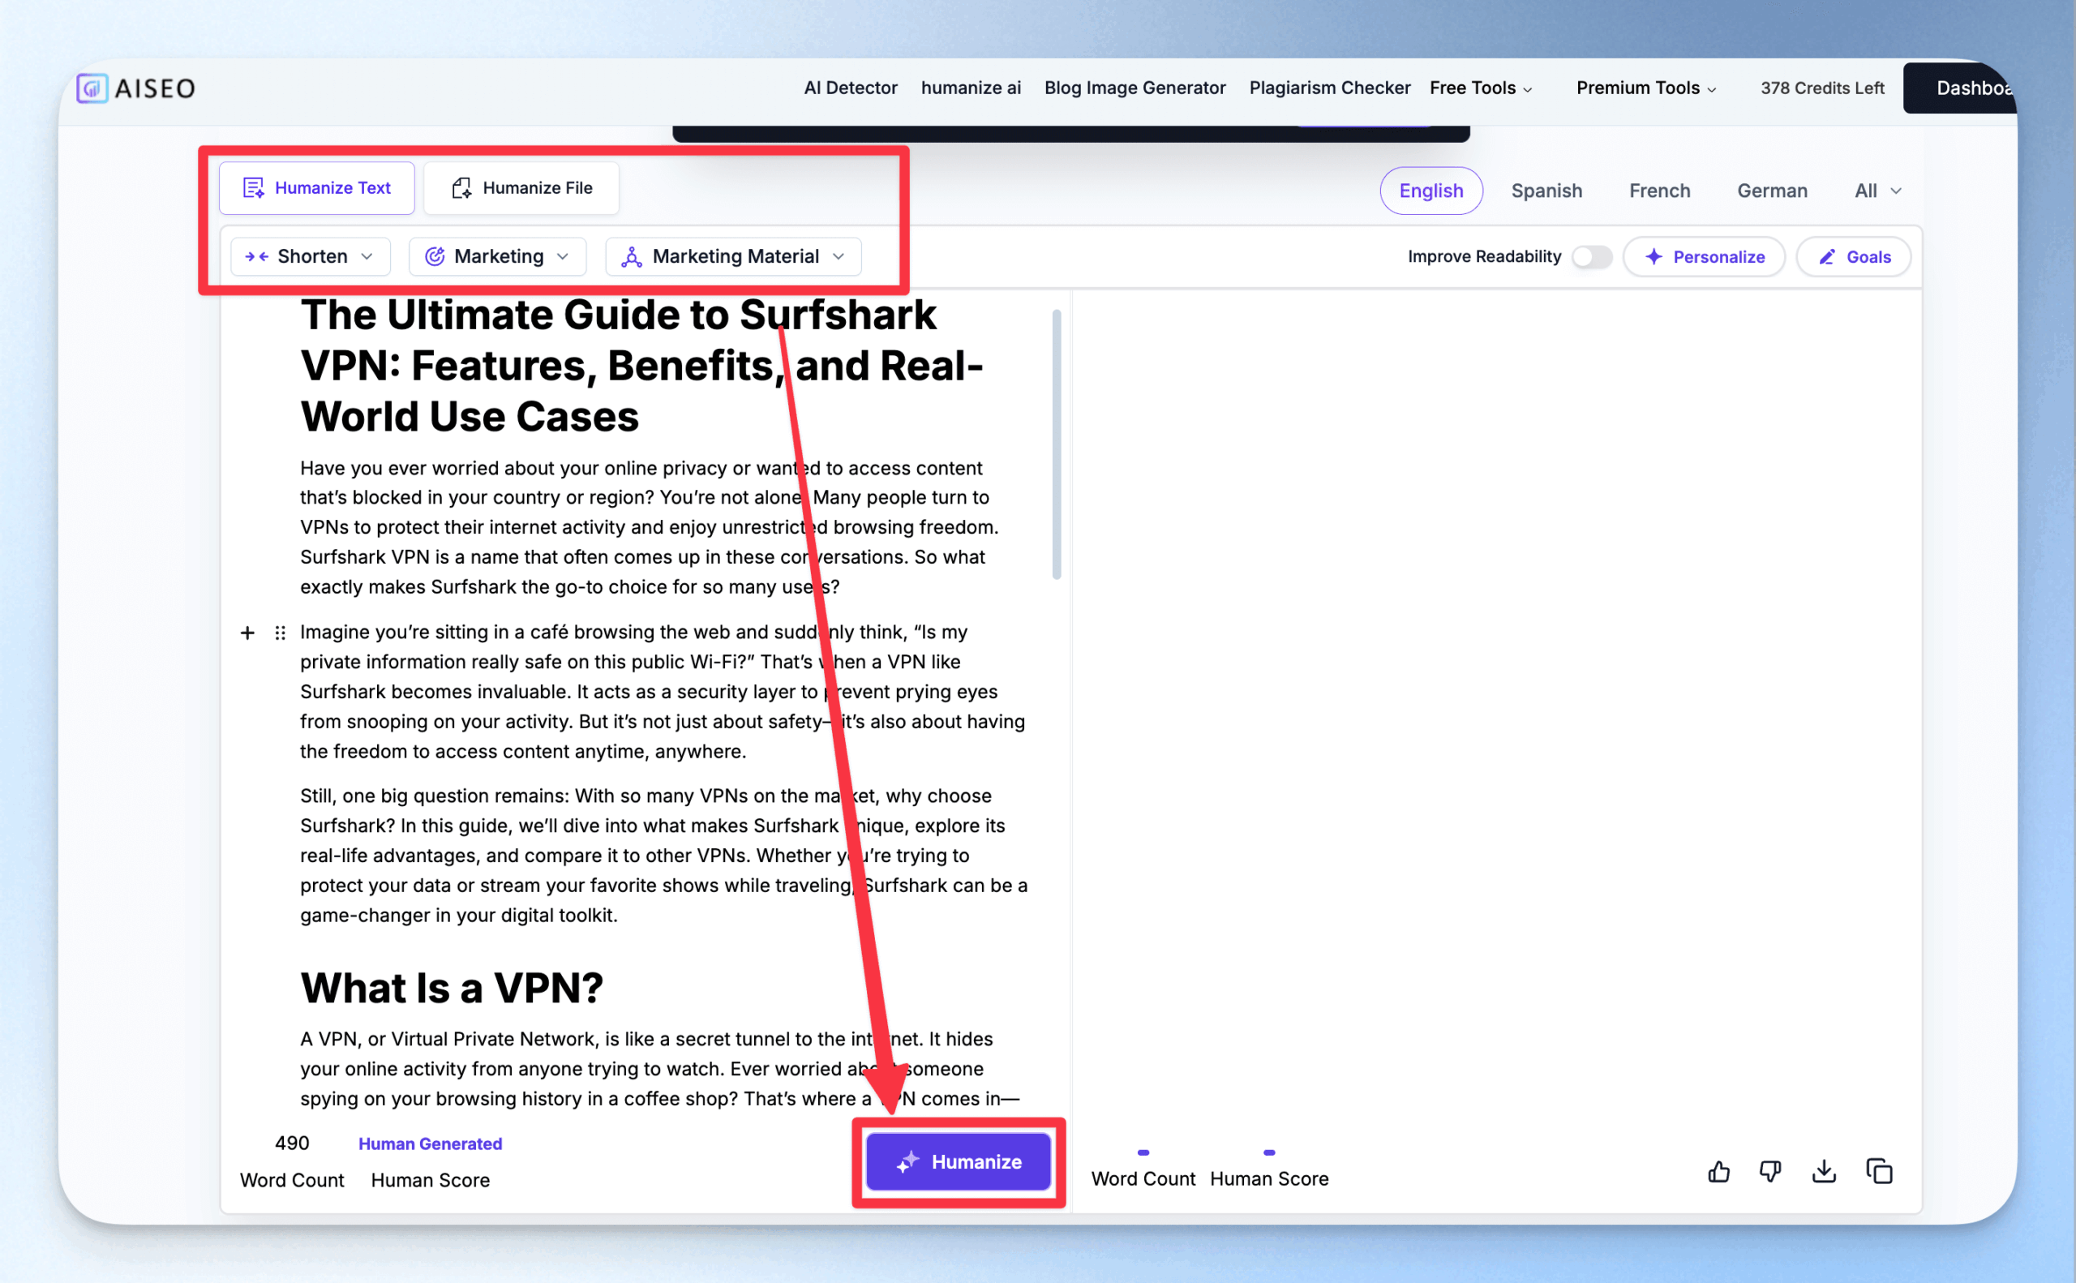Click the Personalize button
Viewport: 2076px width, 1283px height.
[1704, 257]
